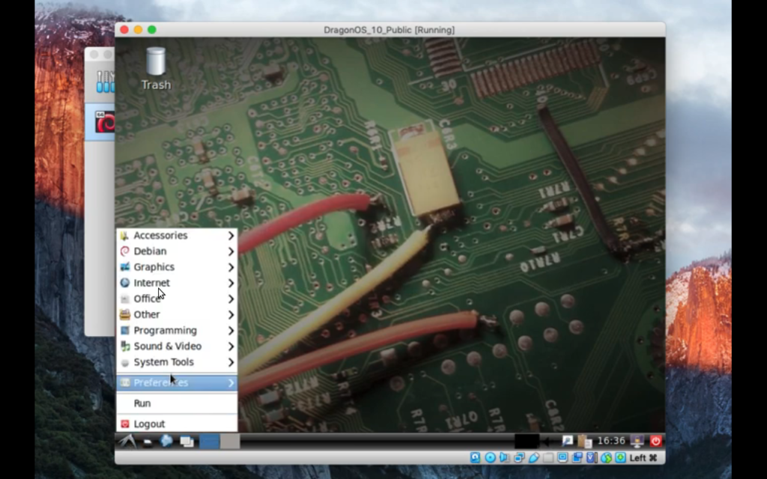The height and width of the screenshot is (479, 767).
Task: Select Logout in the start menu
Action: pyautogui.click(x=177, y=424)
